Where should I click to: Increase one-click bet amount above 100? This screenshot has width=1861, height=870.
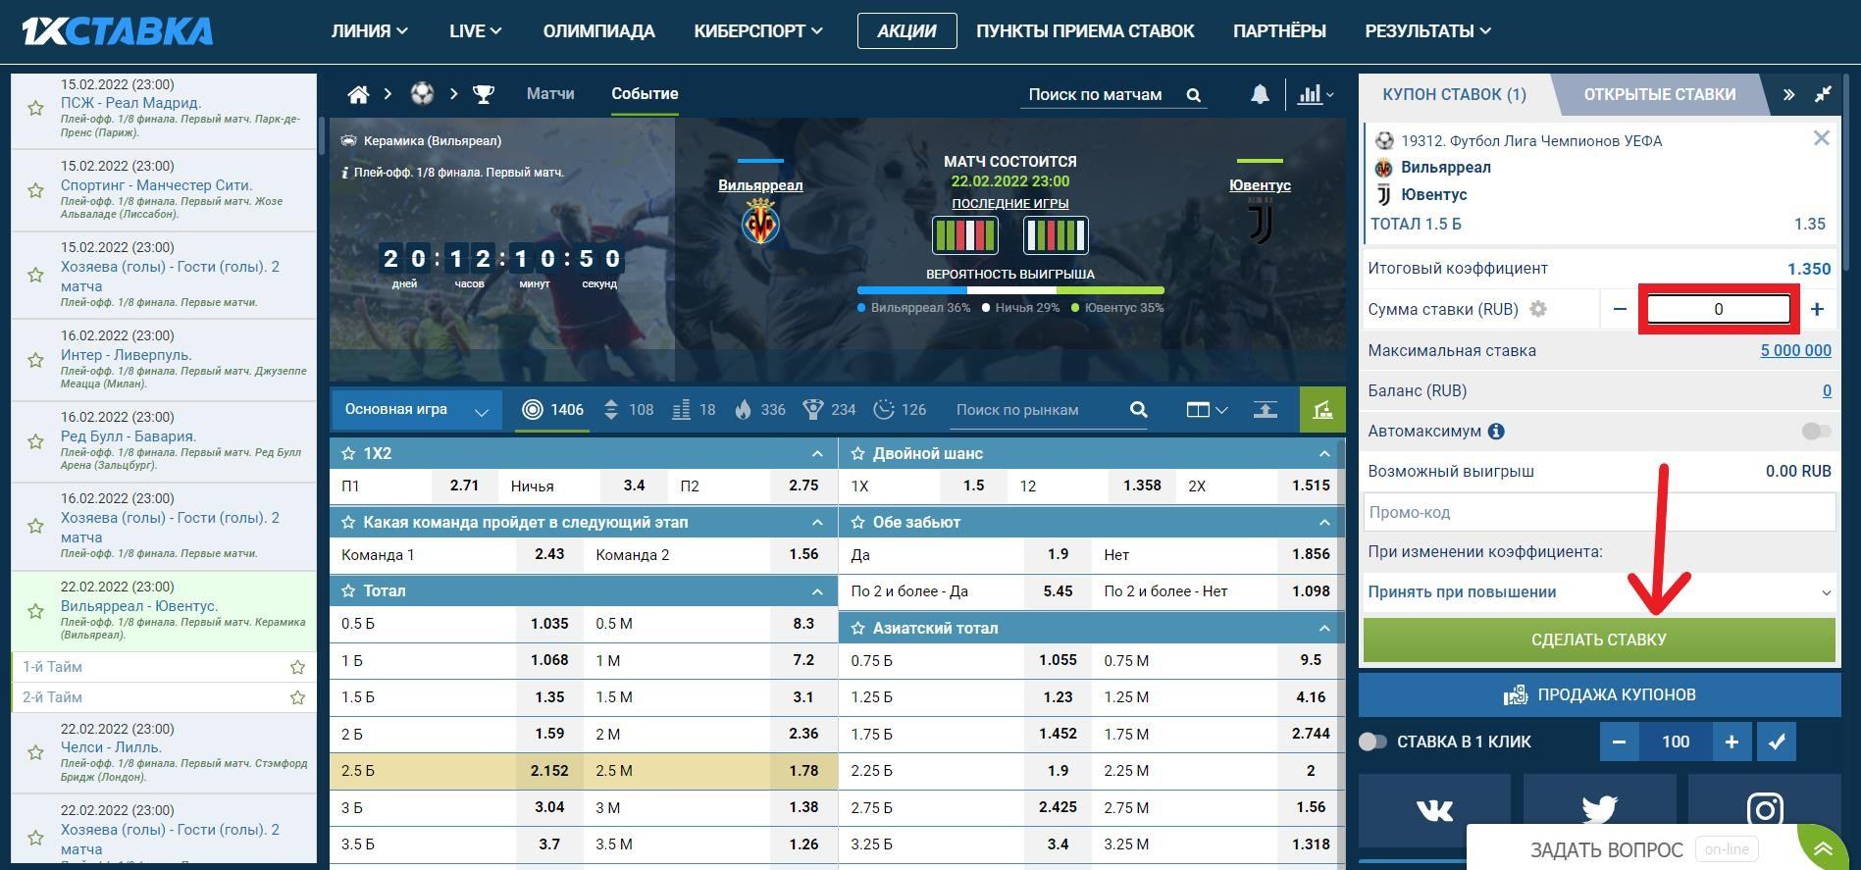pyautogui.click(x=1732, y=742)
